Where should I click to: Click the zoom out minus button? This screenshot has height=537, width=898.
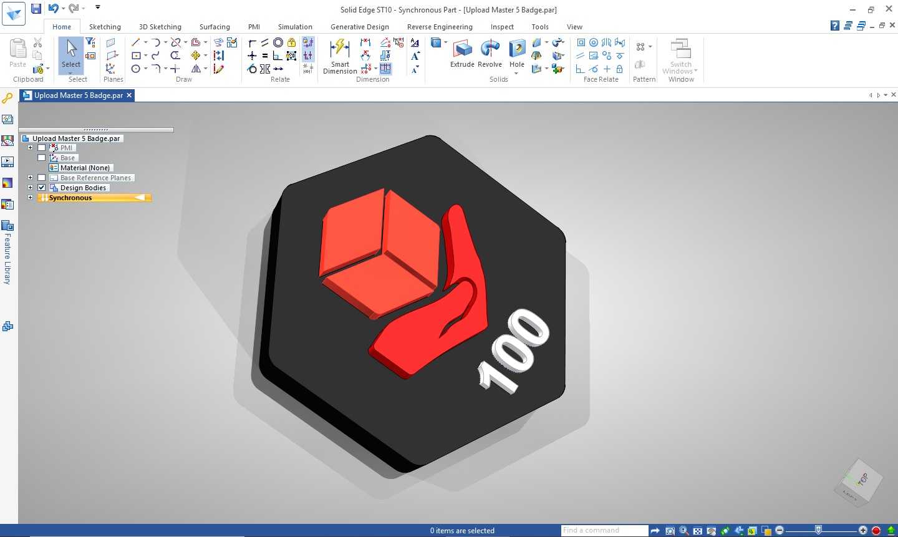coord(780,531)
